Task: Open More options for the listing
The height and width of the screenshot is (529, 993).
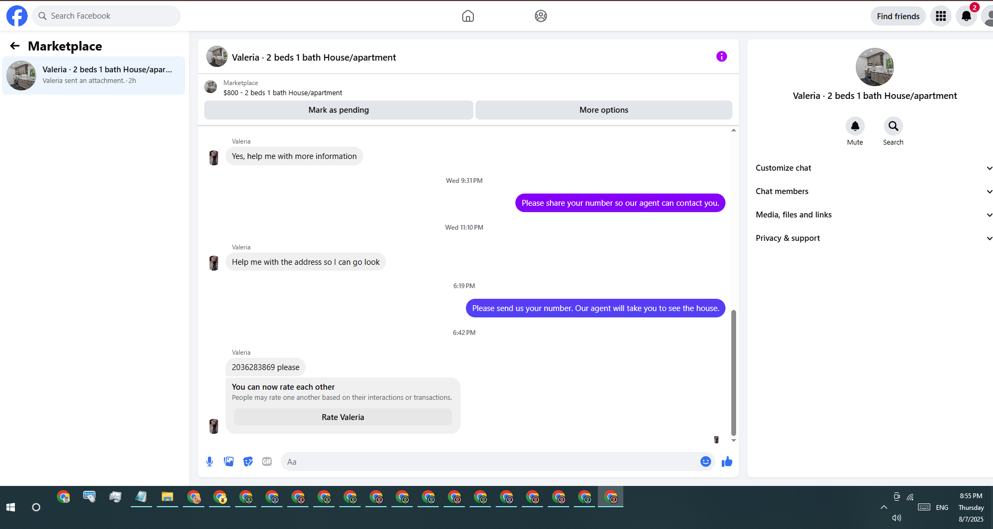Action: (x=604, y=110)
